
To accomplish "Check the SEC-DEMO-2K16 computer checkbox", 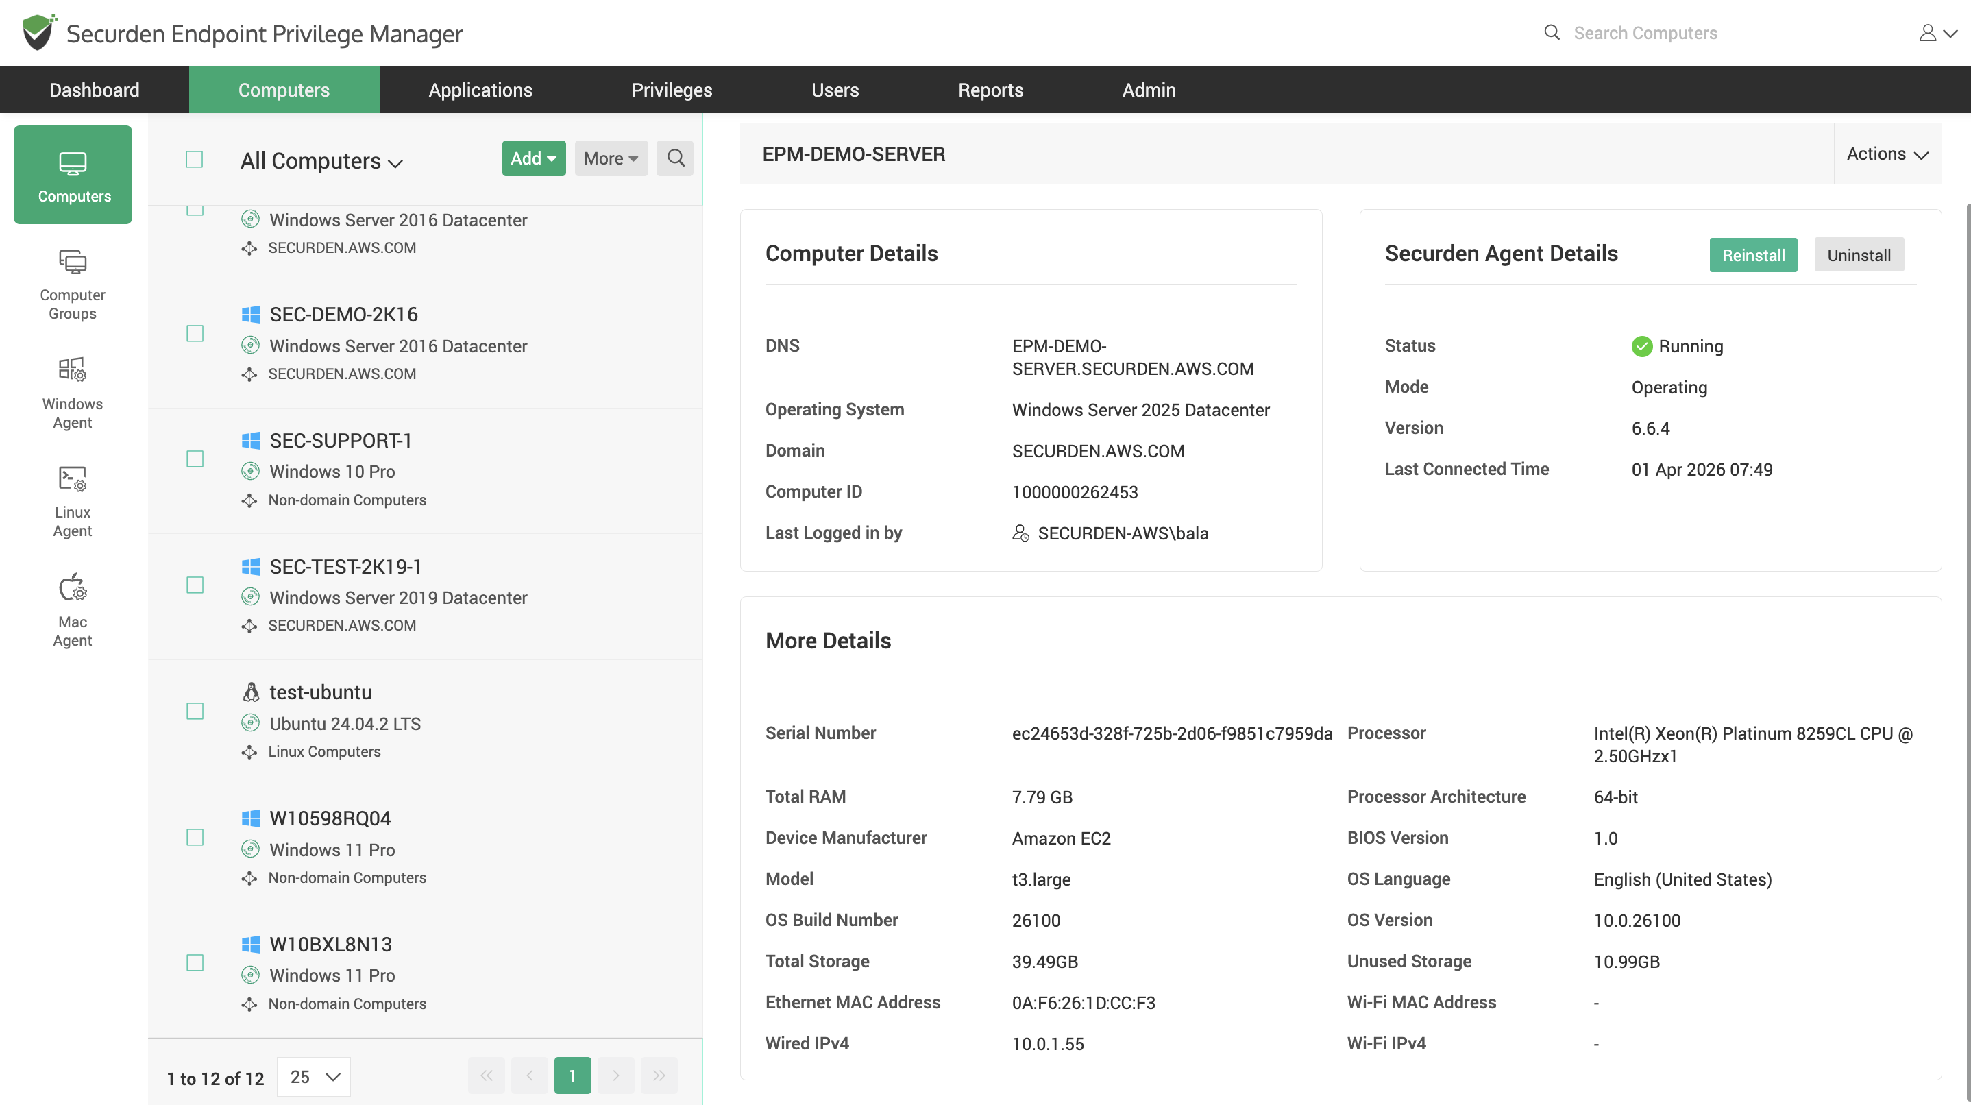I will pos(195,334).
